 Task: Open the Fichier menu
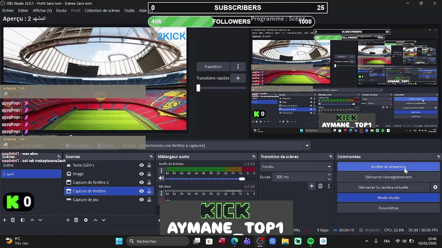pos(8,11)
